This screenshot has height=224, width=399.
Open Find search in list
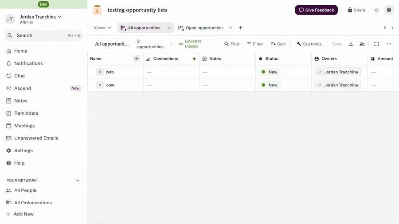pyautogui.click(x=231, y=44)
